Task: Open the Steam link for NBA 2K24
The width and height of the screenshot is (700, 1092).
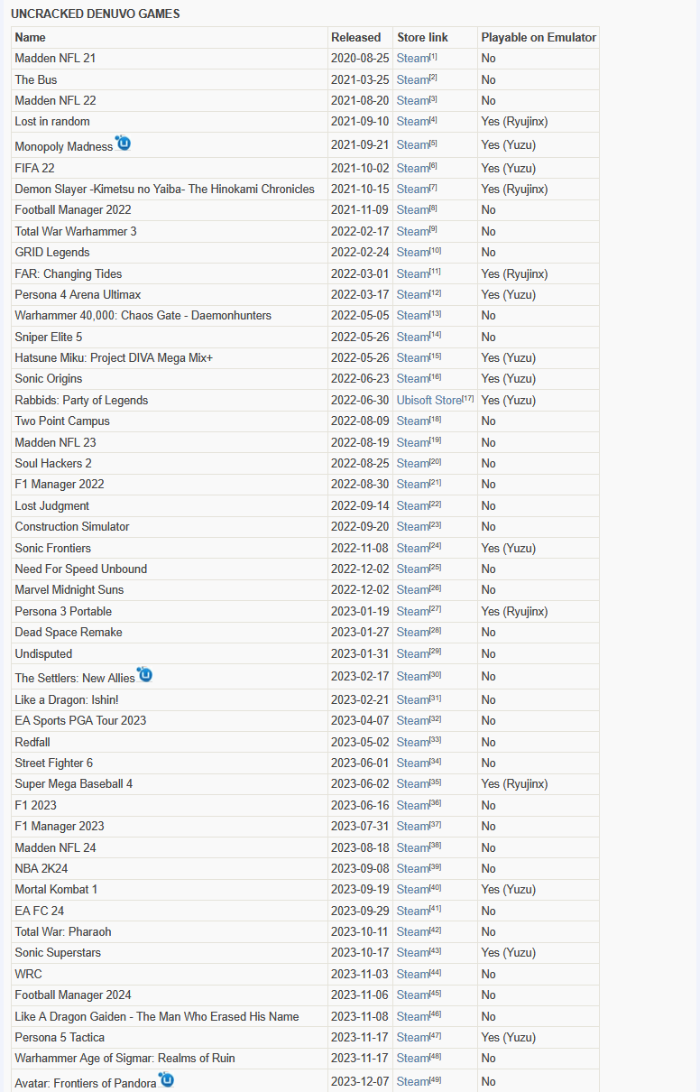Action: [413, 869]
